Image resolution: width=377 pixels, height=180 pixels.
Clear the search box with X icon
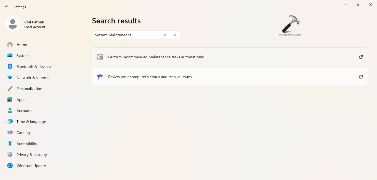(165, 35)
